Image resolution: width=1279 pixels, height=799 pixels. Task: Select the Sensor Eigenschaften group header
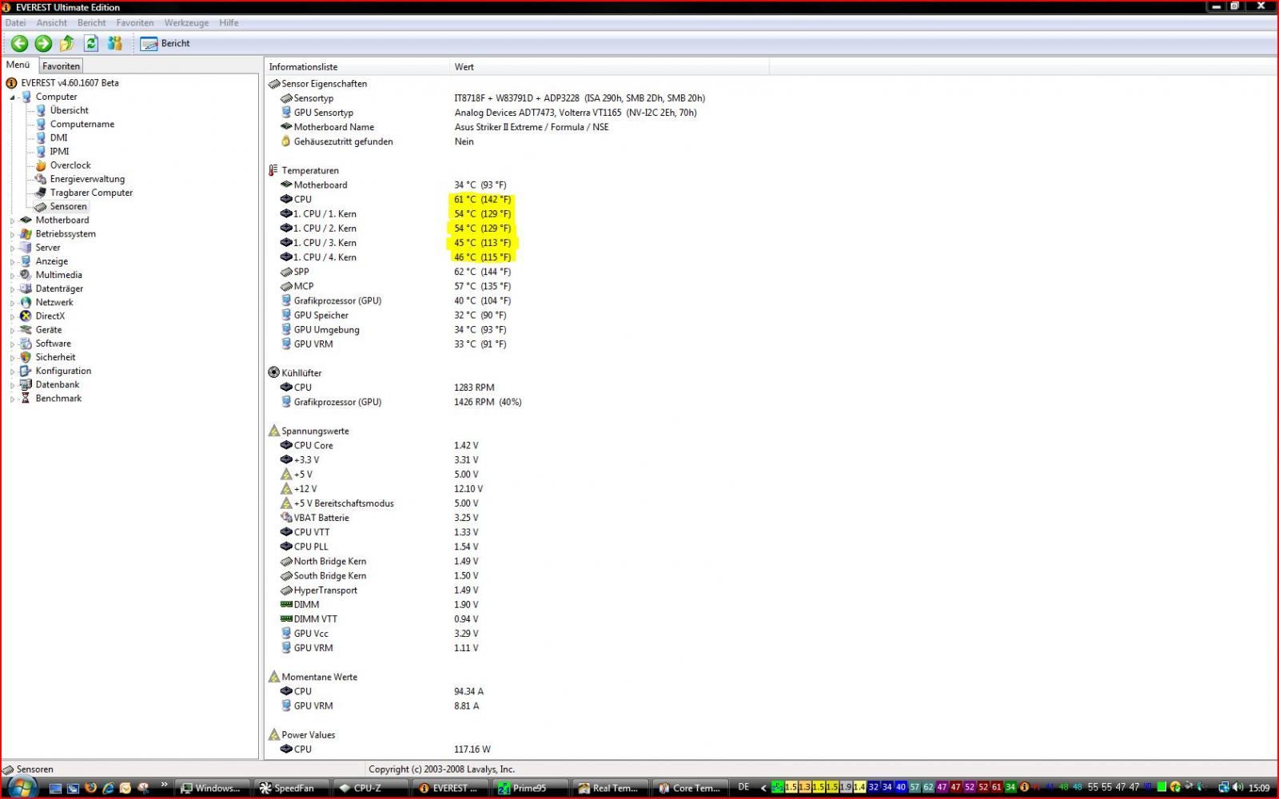[318, 84]
